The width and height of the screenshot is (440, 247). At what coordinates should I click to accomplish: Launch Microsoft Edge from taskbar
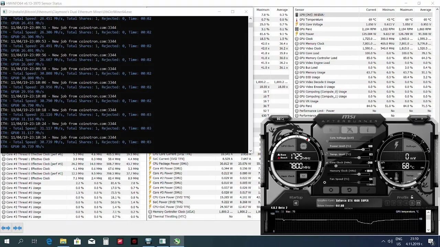tap(49, 241)
